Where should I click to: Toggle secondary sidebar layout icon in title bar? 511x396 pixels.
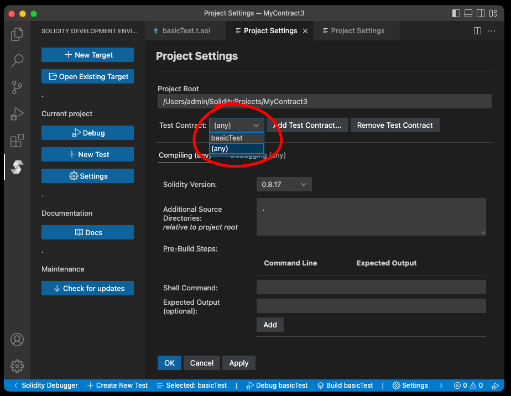coord(481,13)
